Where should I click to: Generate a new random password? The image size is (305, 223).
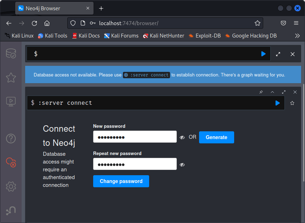(216, 137)
